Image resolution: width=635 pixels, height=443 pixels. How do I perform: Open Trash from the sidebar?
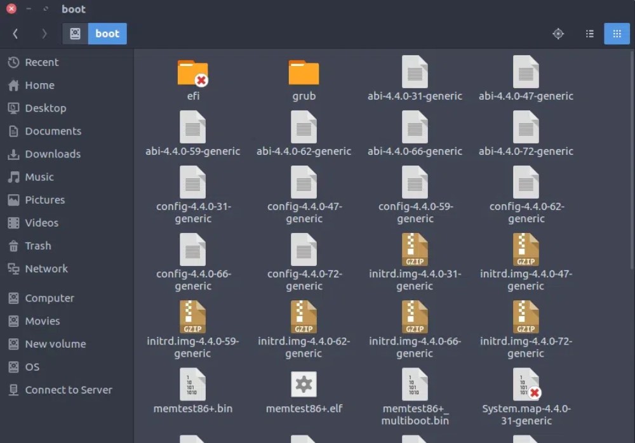tap(38, 246)
